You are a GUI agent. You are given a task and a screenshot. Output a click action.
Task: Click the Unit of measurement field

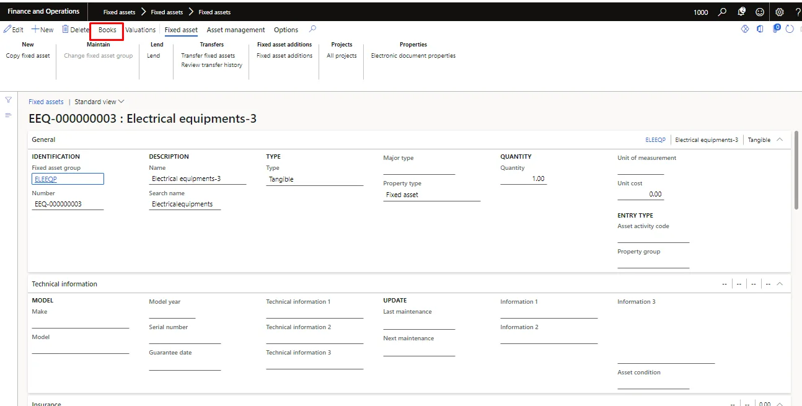pyautogui.click(x=641, y=169)
